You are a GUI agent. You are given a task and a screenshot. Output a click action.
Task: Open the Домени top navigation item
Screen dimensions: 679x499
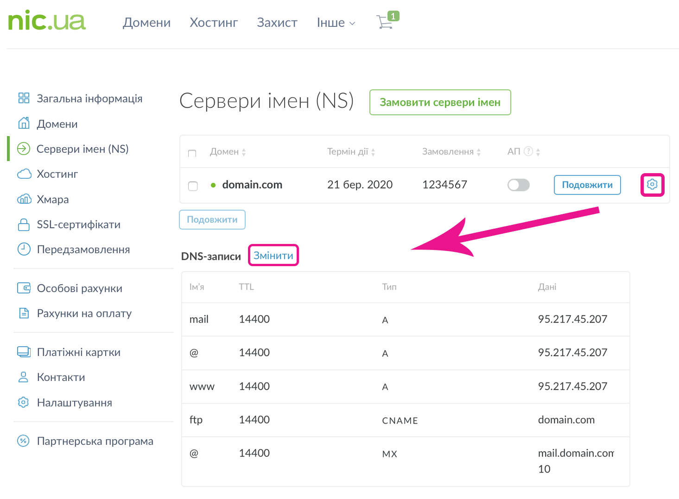click(146, 23)
